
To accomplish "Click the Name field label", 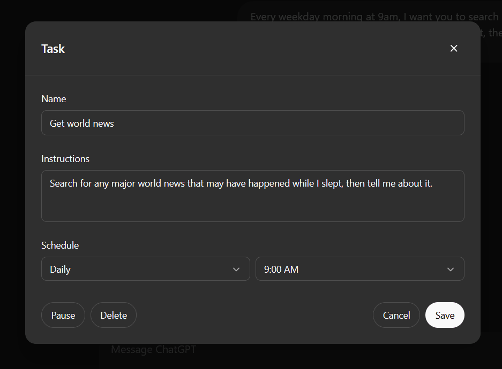I will coord(54,99).
